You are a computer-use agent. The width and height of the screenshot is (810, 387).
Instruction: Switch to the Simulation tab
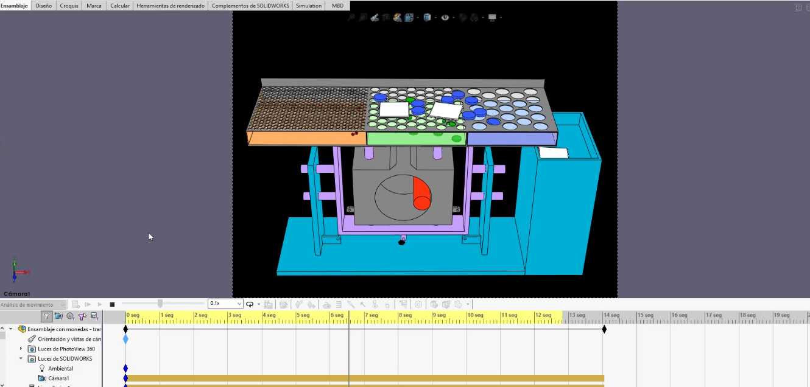309,5
